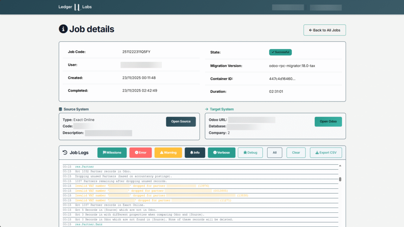Open the Exact Online source system
The width and height of the screenshot is (404, 227).
181,122
